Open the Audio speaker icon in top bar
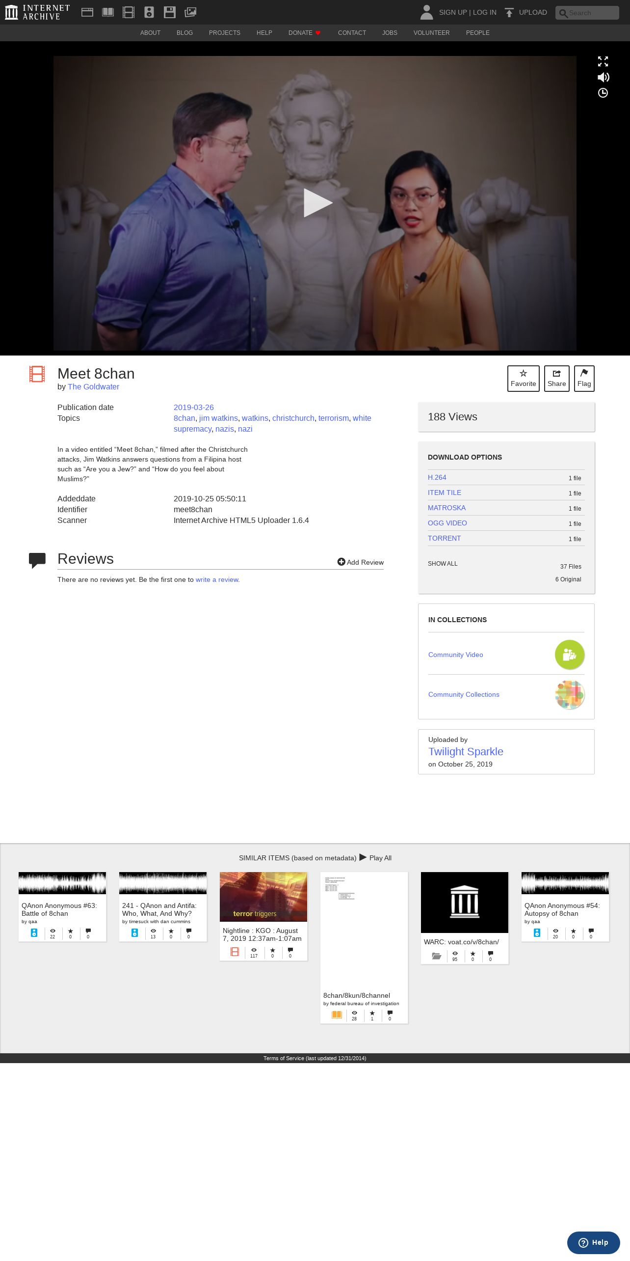 pos(149,12)
